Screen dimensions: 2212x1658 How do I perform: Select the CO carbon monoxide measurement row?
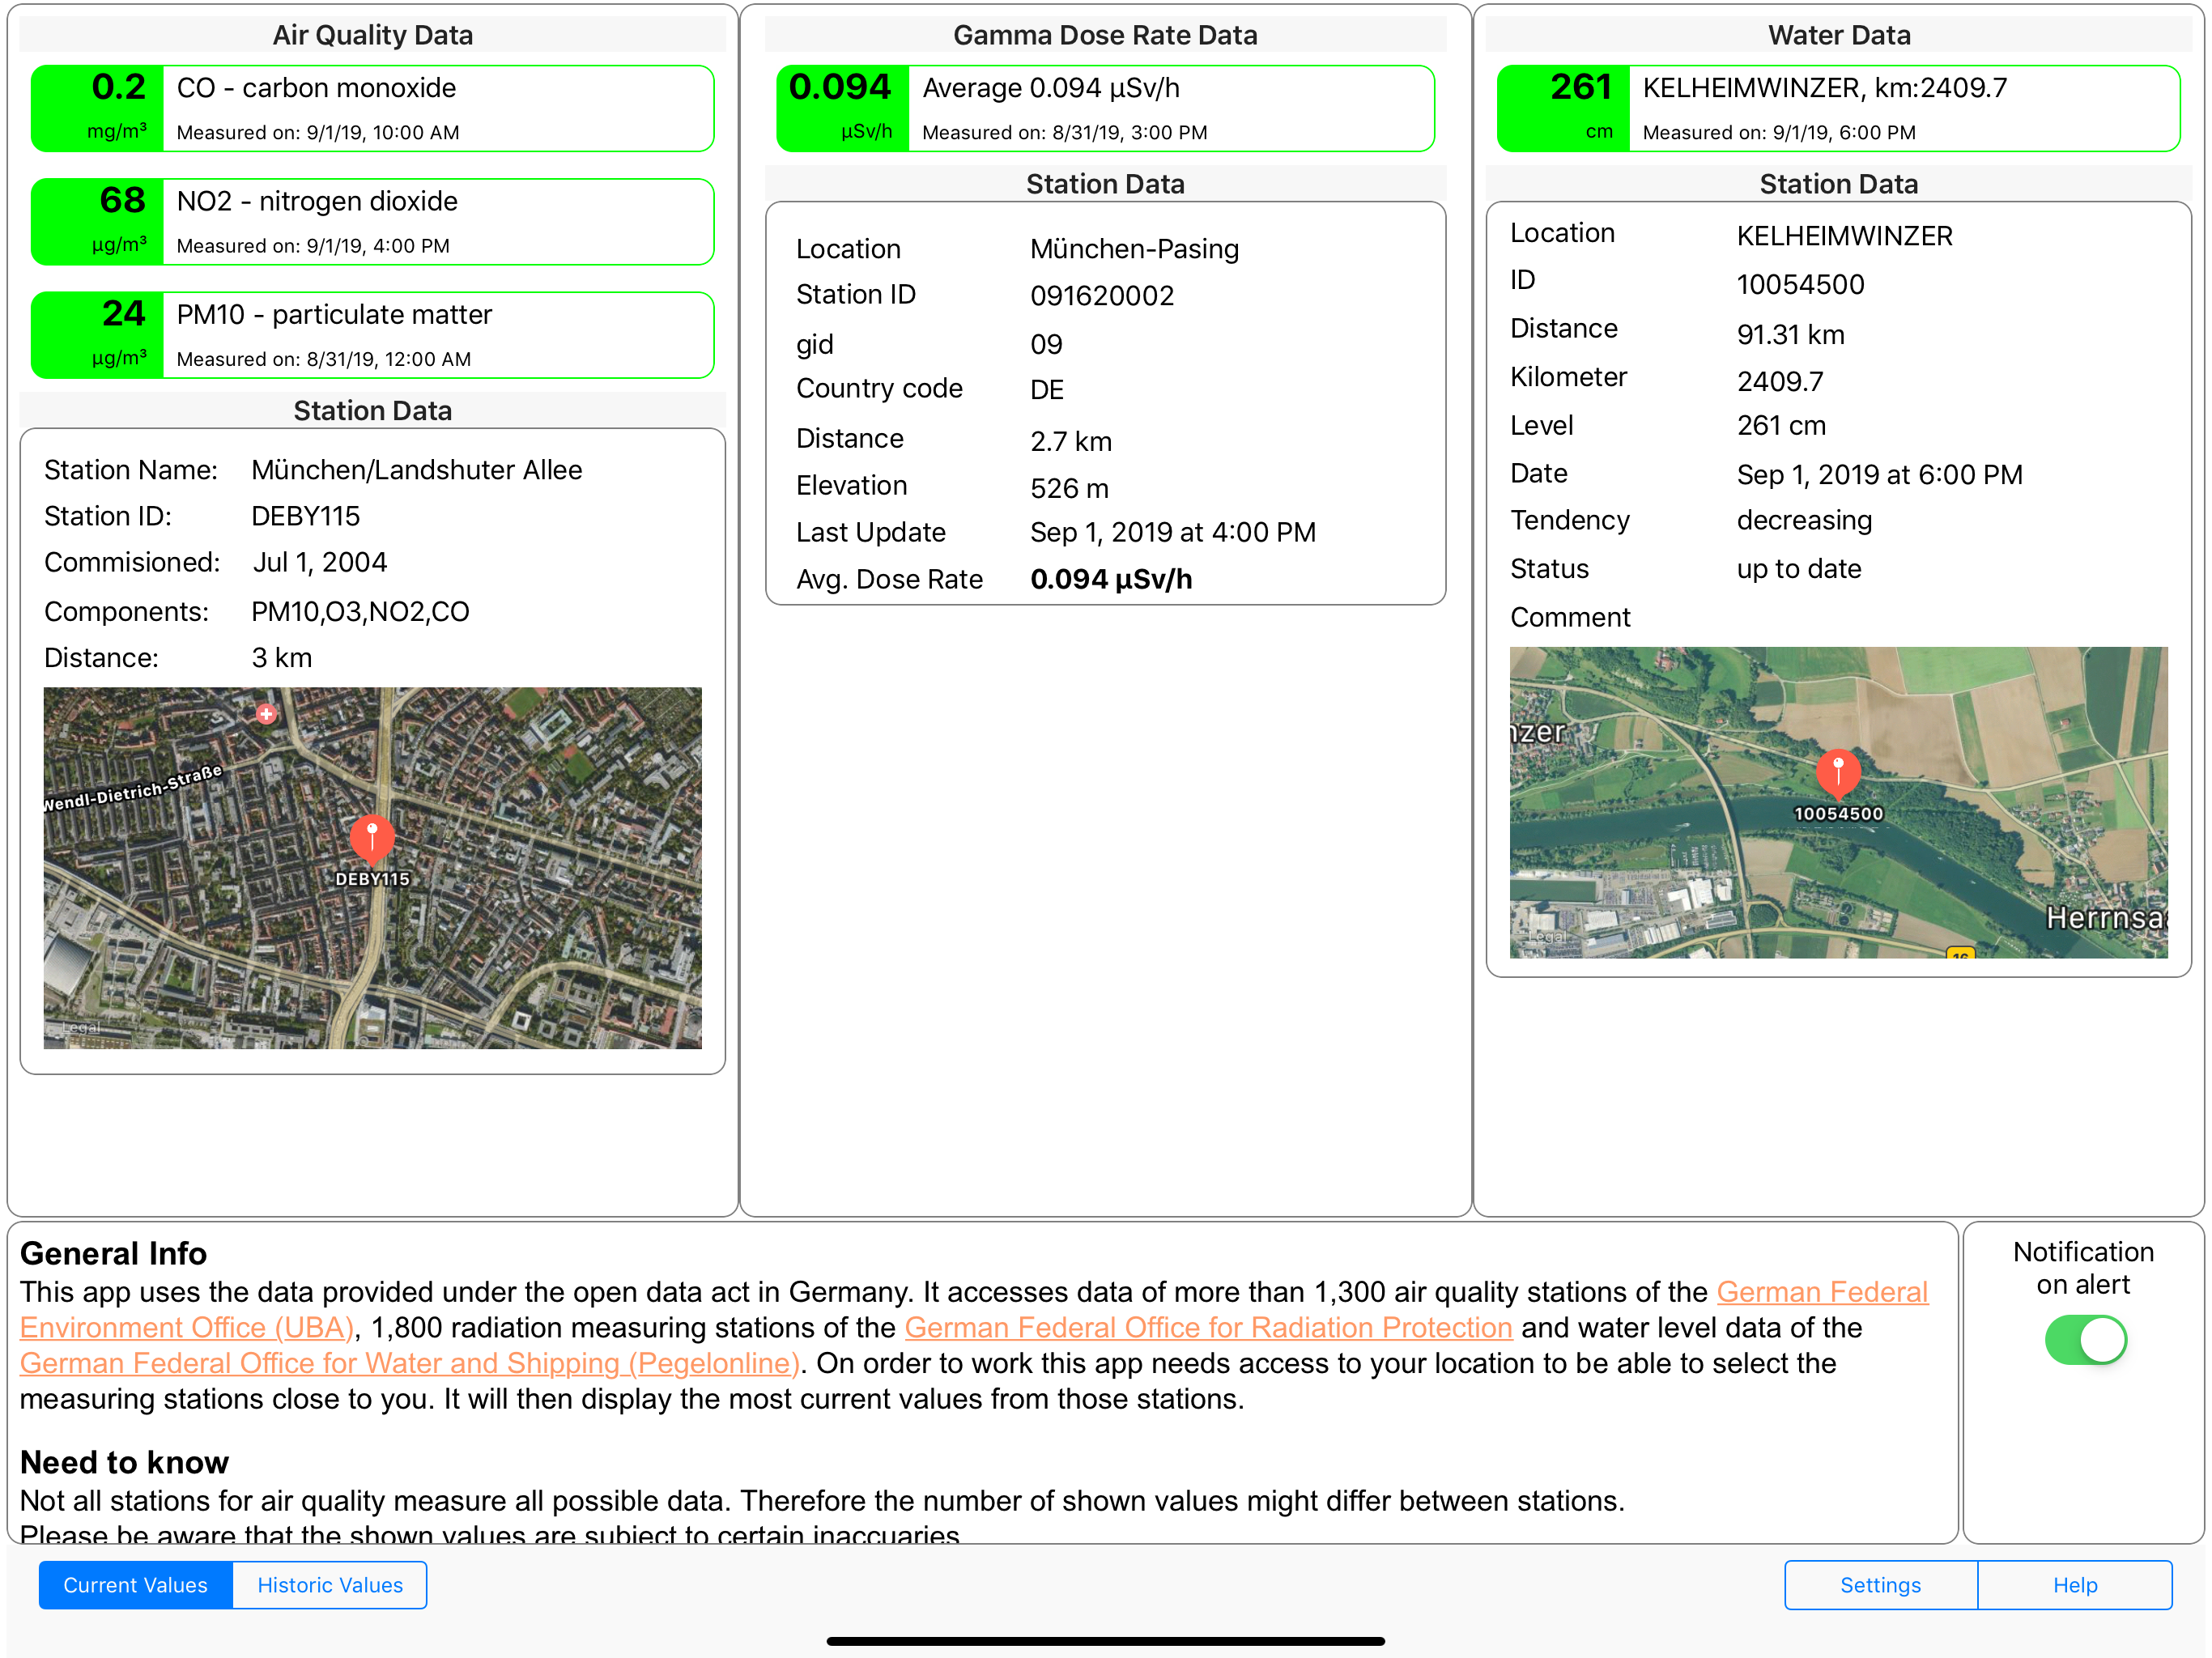point(373,109)
